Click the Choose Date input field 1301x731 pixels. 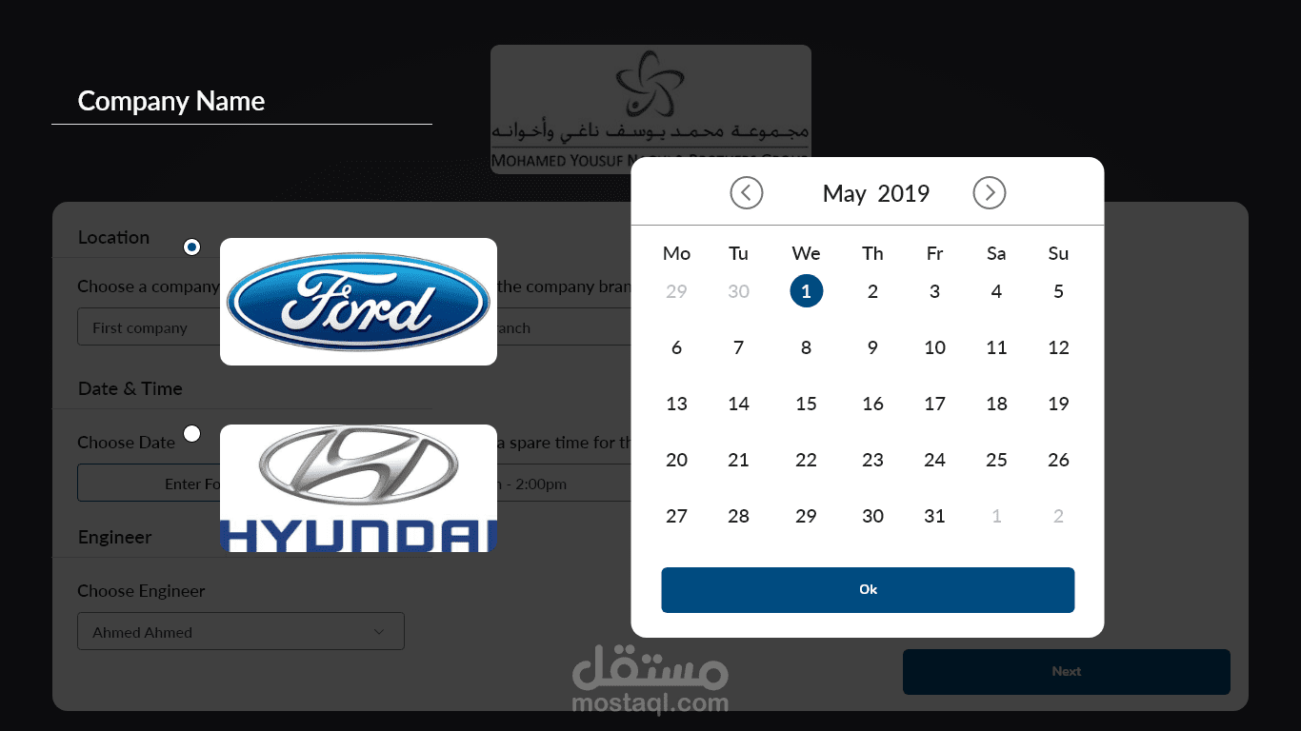(x=149, y=484)
